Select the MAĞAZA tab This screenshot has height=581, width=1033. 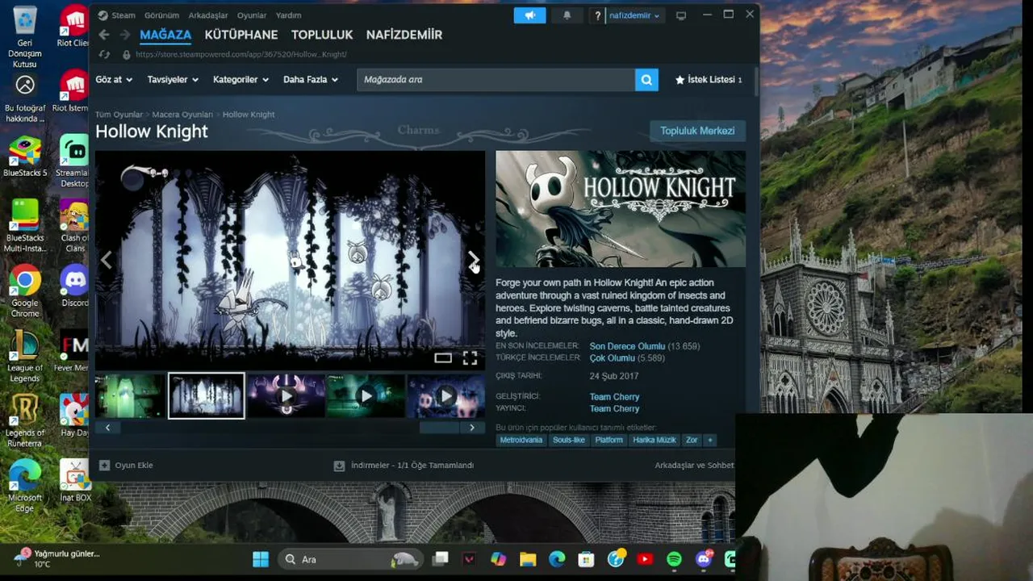coord(165,35)
